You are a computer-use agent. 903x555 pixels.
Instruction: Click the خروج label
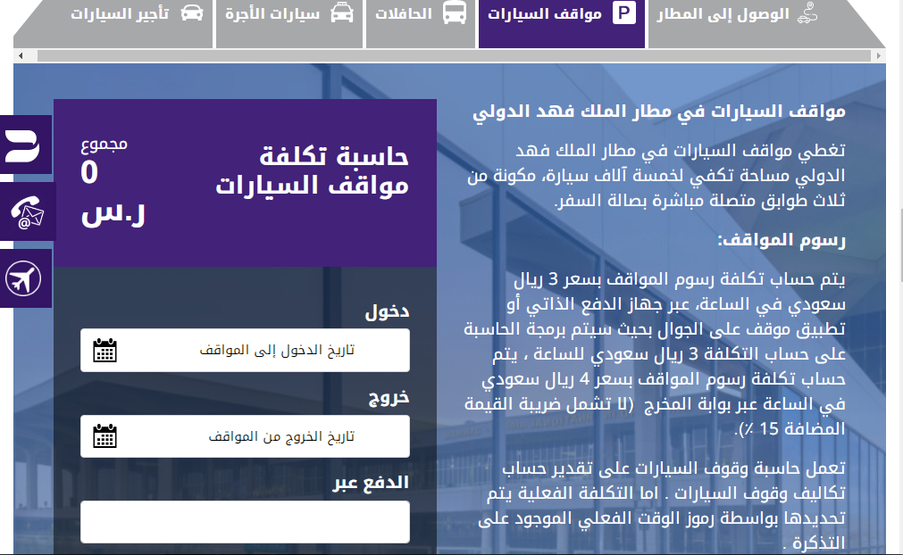tap(389, 397)
